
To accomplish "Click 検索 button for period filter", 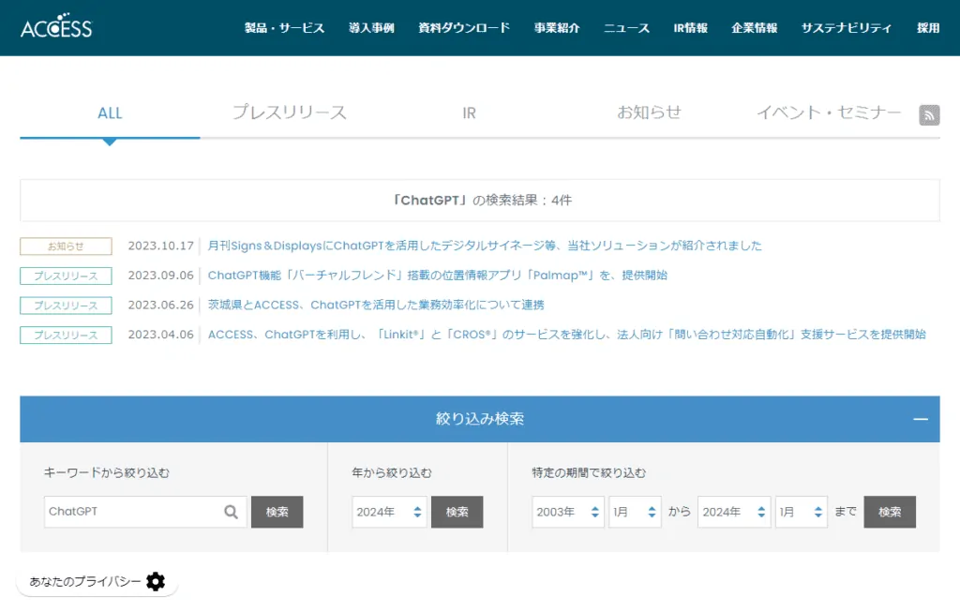I will coord(890,512).
